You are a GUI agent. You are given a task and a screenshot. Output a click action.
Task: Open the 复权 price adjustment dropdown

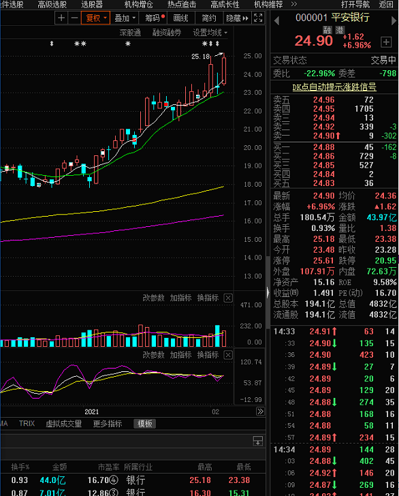click(x=95, y=18)
